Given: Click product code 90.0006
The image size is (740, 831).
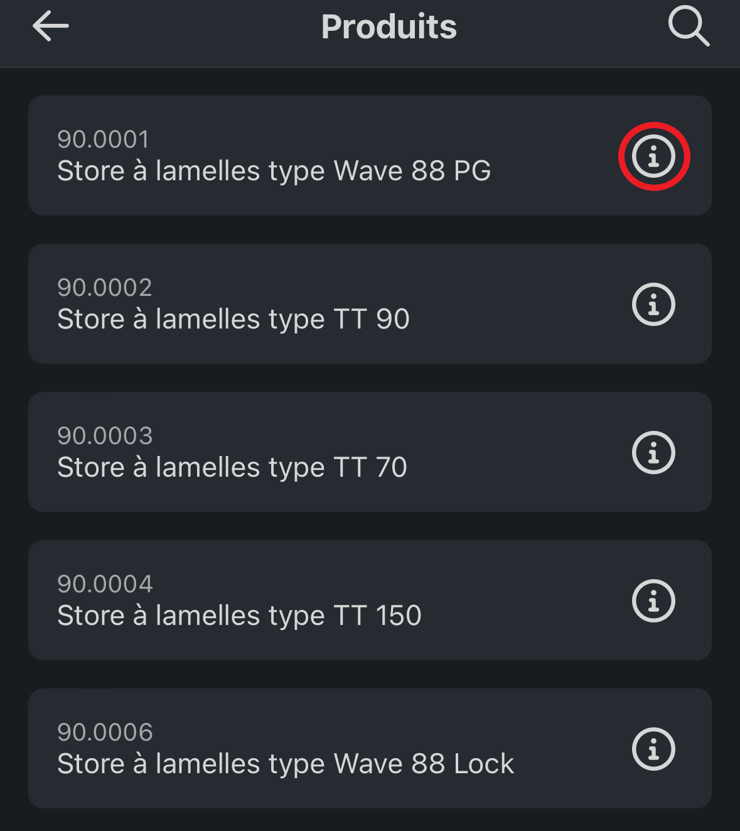Looking at the screenshot, I should pos(104,732).
